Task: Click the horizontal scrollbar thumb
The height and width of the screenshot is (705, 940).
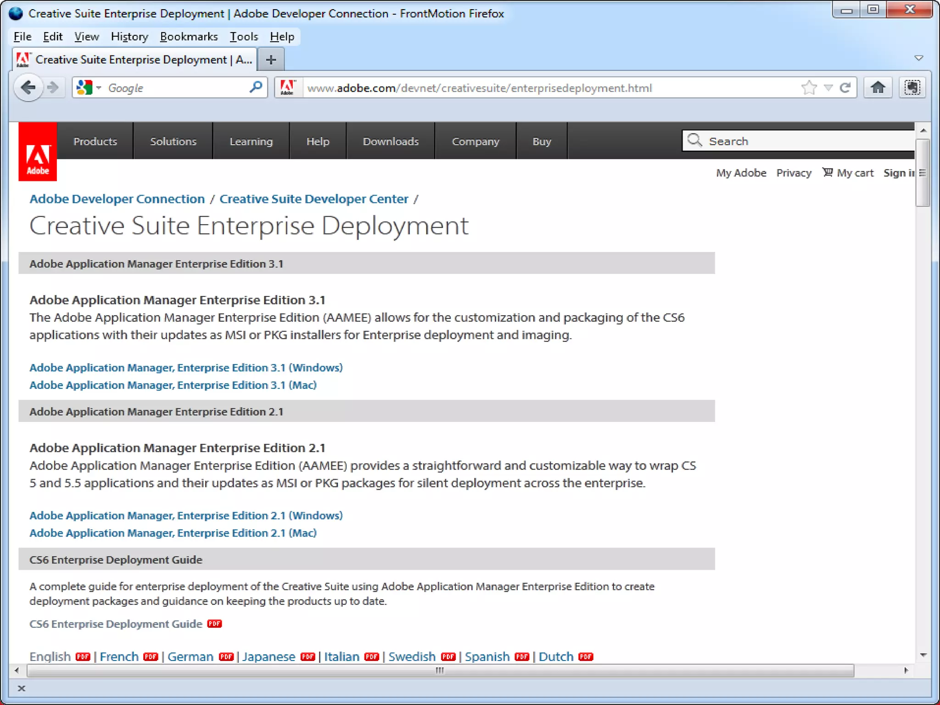Action: 440,671
